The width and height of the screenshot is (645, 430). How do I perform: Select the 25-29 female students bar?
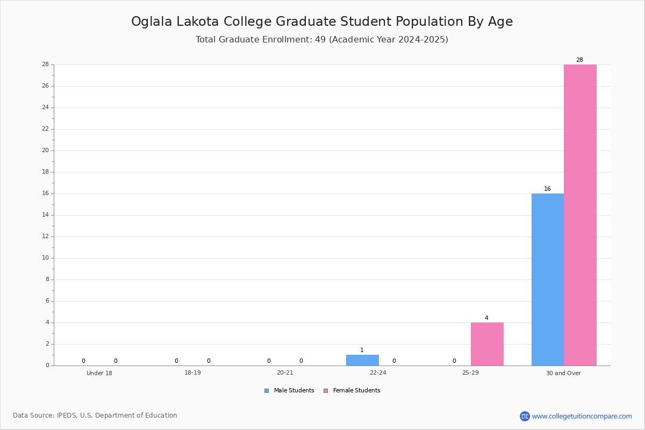tap(487, 344)
